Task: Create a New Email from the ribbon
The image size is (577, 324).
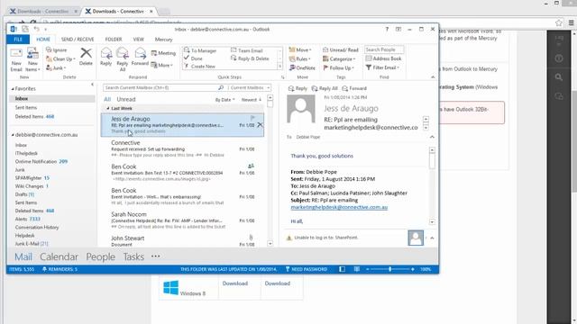Action: pos(16,60)
